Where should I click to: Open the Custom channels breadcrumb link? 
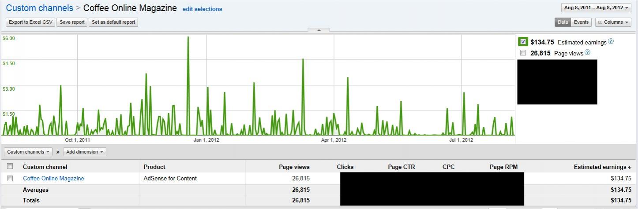(x=39, y=8)
